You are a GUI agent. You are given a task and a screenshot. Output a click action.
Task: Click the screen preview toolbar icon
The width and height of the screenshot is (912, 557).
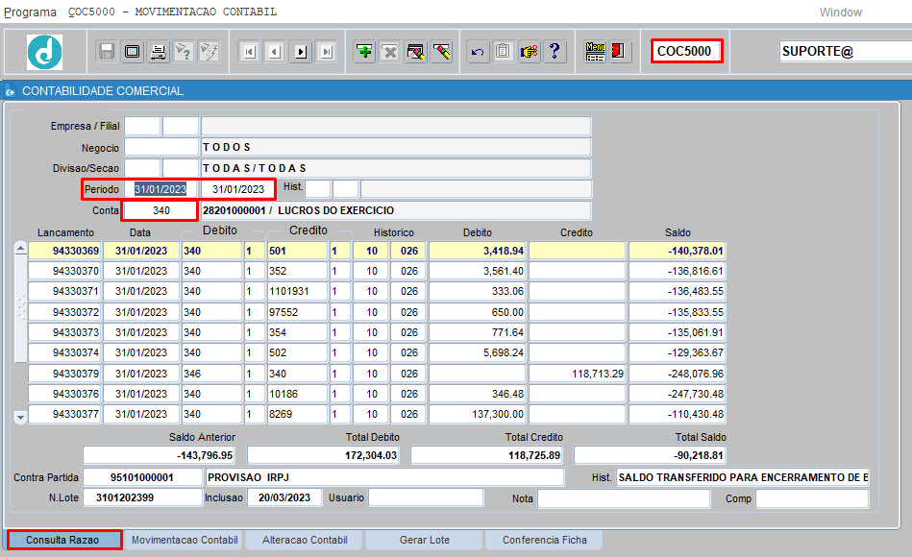click(x=132, y=52)
